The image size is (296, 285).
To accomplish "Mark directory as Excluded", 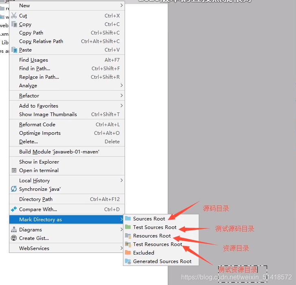I will [x=161, y=253].
